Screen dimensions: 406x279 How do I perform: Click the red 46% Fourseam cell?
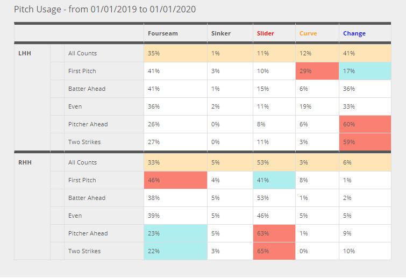point(175,180)
